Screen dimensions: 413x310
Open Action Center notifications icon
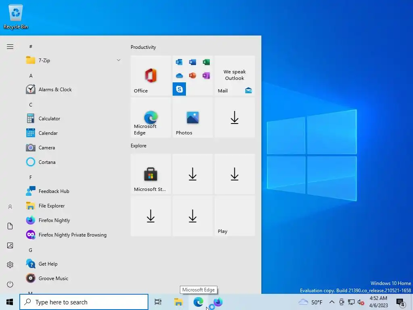400,302
